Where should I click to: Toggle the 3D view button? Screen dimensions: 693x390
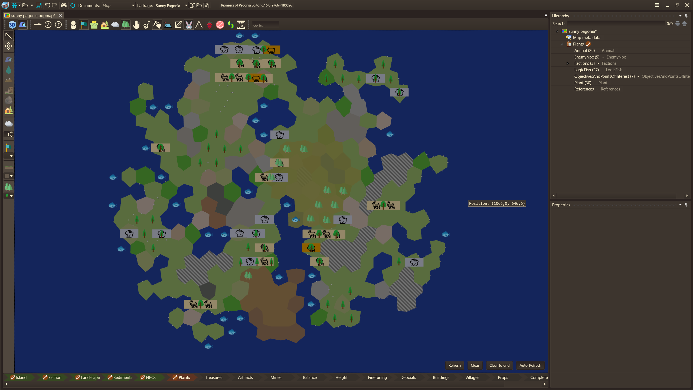[12, 25]
